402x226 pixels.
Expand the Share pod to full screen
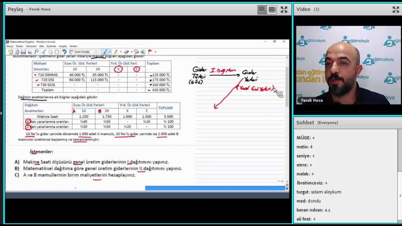coord(284,9)
